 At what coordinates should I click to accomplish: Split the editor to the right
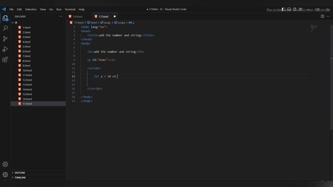323,16
